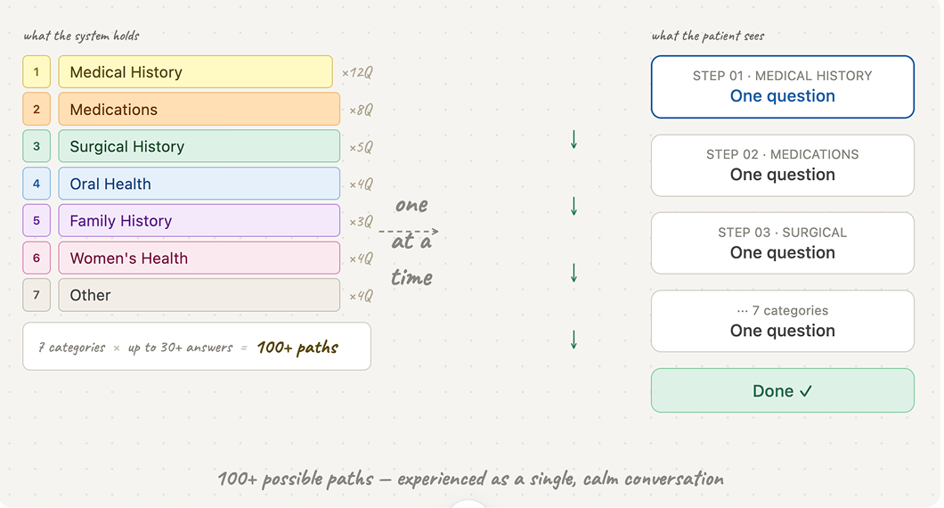Select the Surgical History category bar

(x=199, y=146)
